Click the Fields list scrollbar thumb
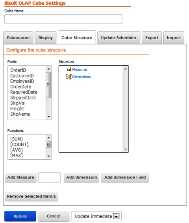The width and height of the screenshot is (189, 223). [48, 85]
